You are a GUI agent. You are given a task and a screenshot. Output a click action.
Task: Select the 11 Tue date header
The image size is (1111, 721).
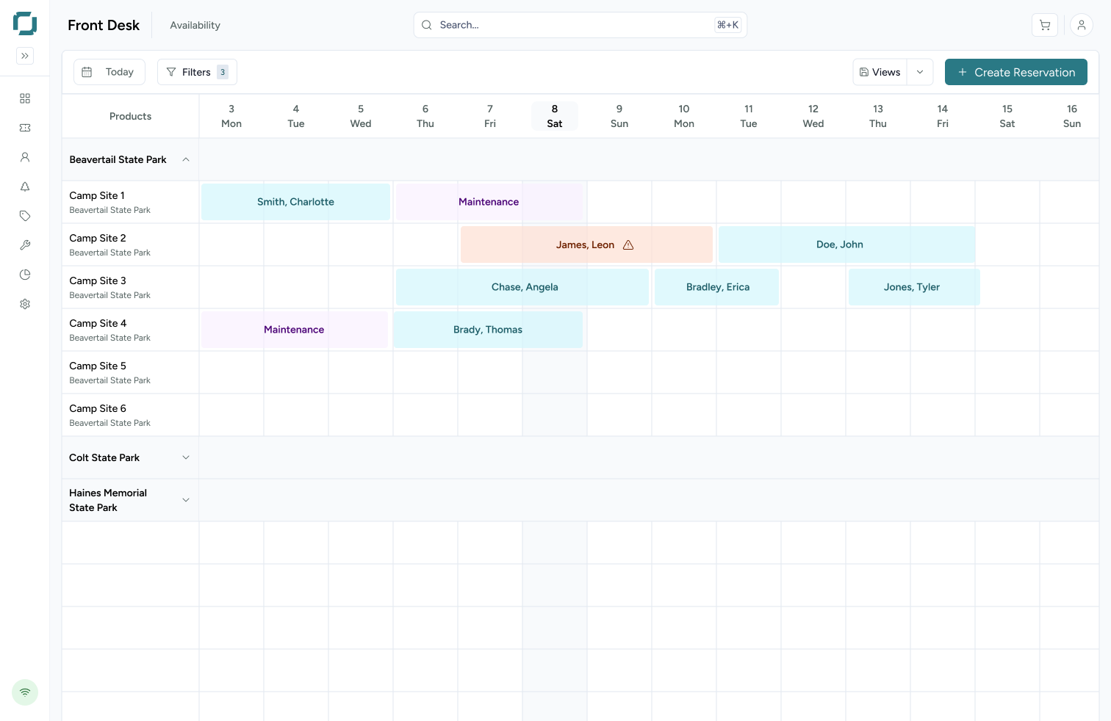coord(749,116)
